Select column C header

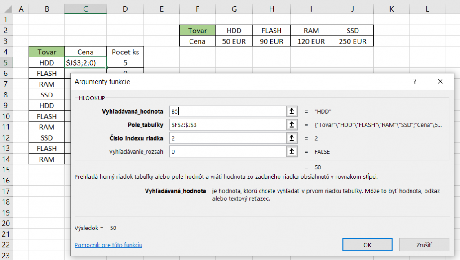85,9
